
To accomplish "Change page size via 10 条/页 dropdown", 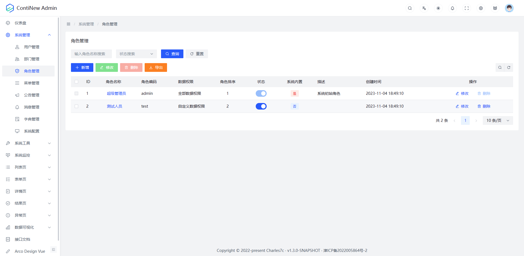I will tap(498, 120).
